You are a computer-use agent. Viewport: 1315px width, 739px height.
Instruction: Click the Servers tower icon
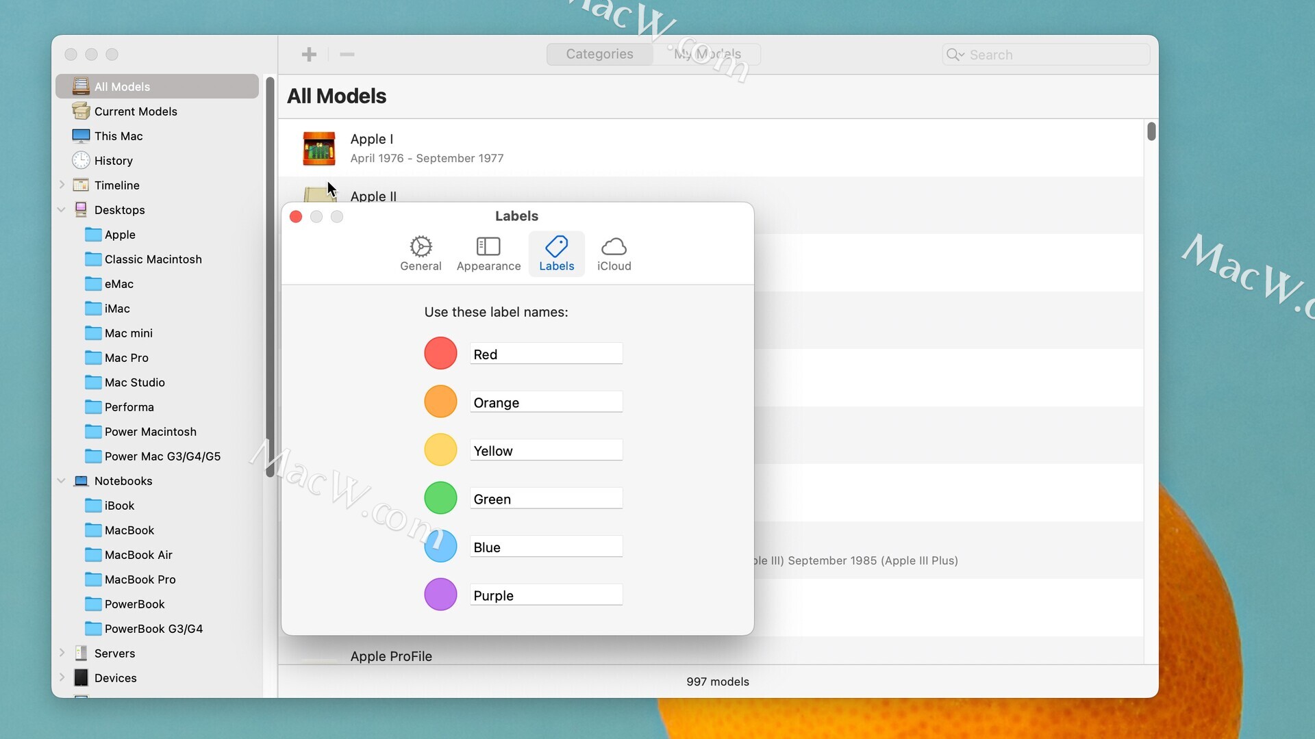click(x=81, y=653)
